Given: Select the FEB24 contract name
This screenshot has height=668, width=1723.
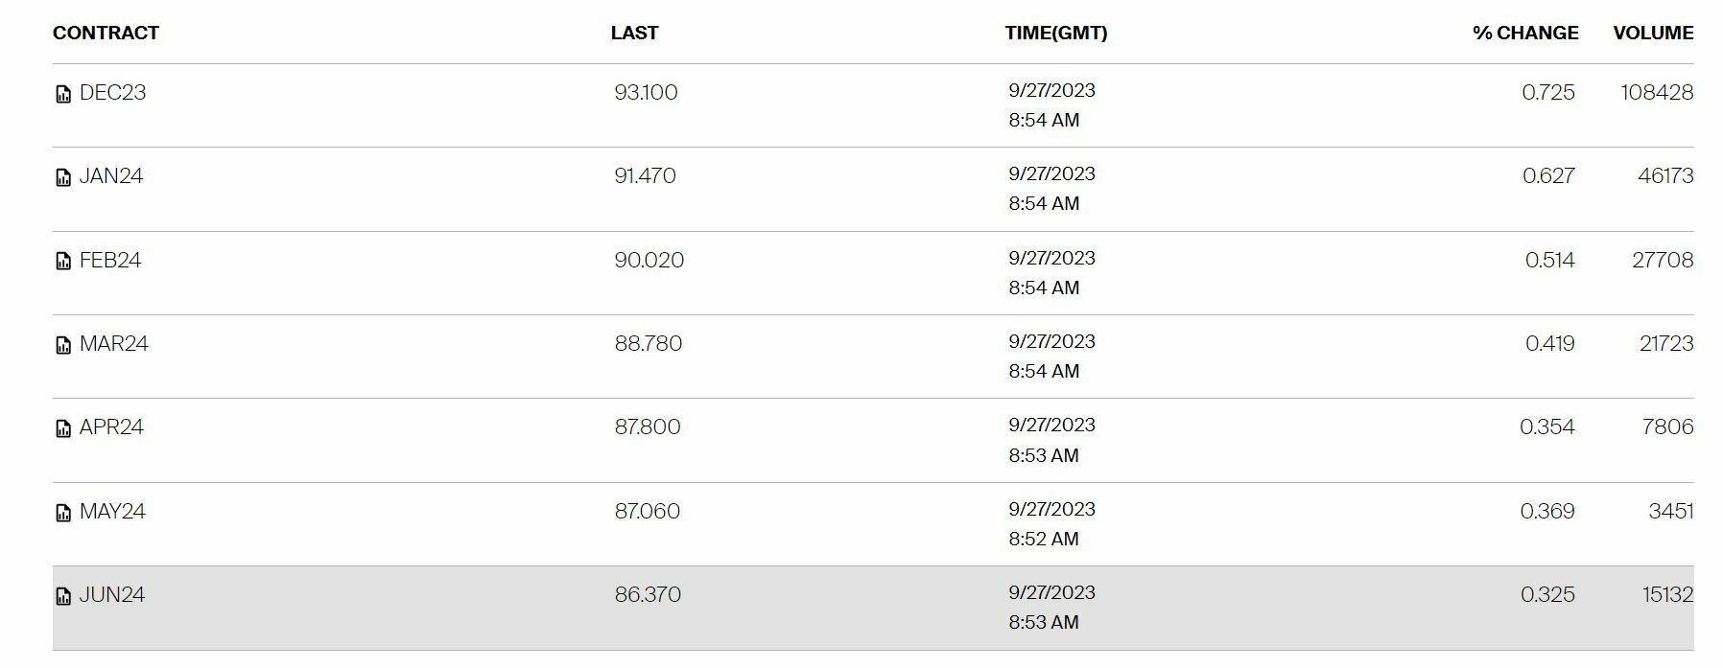Looking at the screenshot, I should point(110,260).
